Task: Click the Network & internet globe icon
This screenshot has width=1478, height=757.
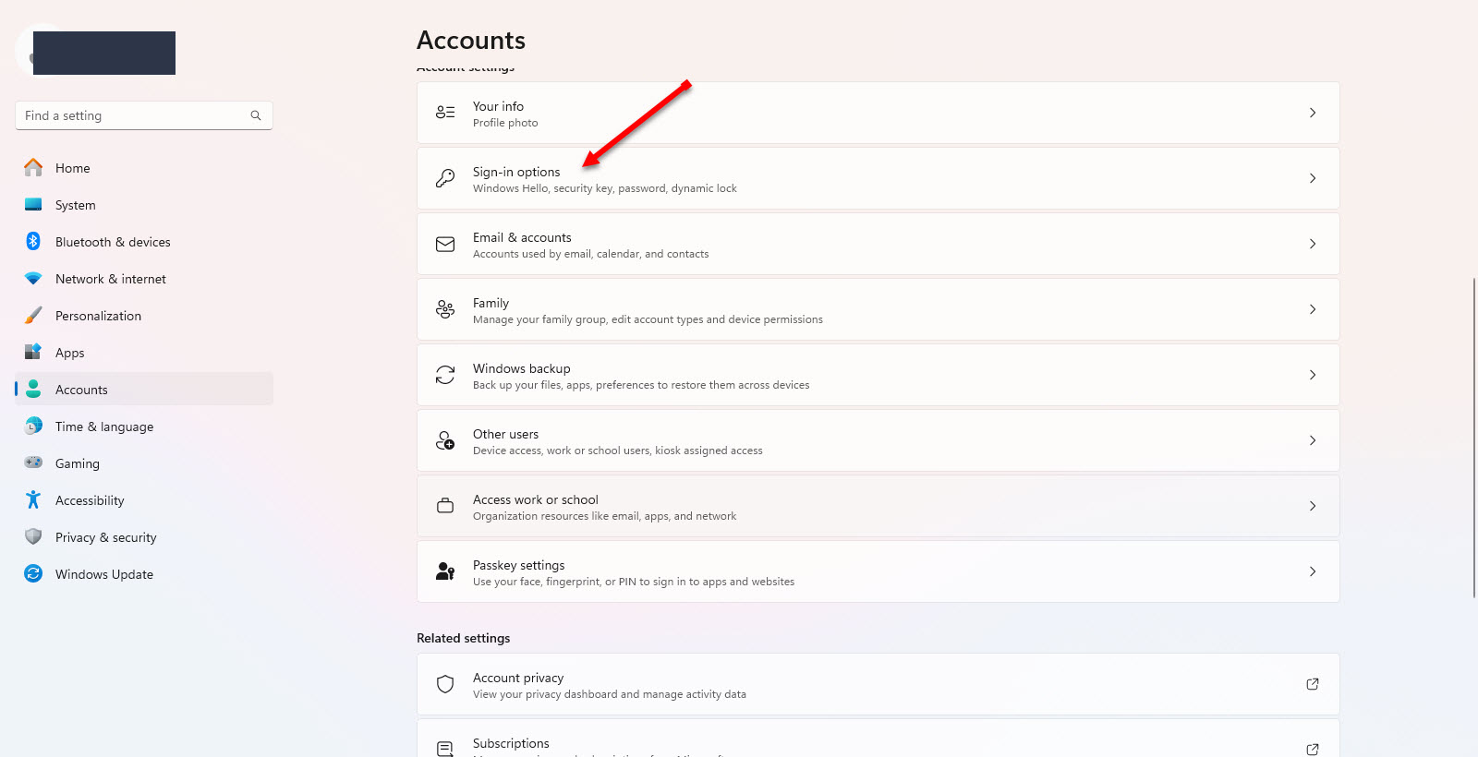Action: [x=32, y=278]
